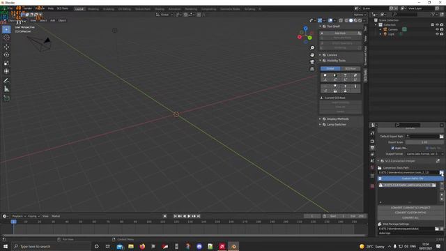Image resolution: width=446 pixels, height=251 pixels.
Task: Switch to the Modeling workspace tab
Action: [x=93, y=9]
